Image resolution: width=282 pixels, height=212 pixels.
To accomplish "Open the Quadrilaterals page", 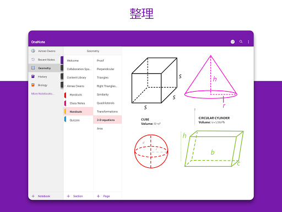I will tap(106, 103).
